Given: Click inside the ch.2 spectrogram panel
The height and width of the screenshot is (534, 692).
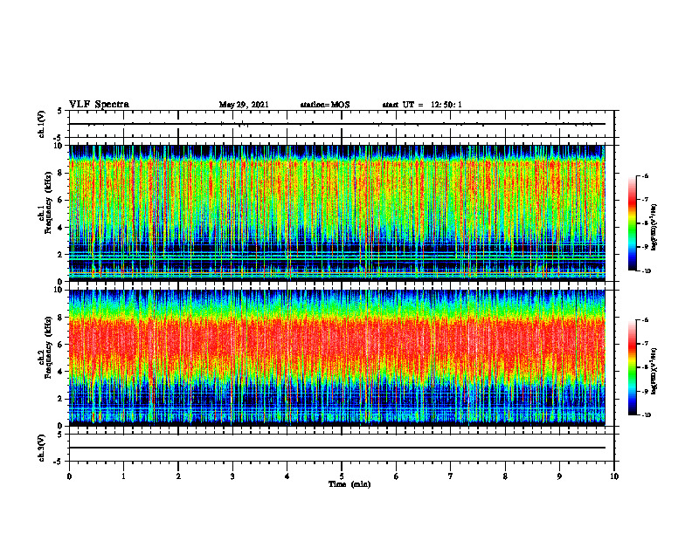Looking at the screenshot, I should click(x=337, y=358).
